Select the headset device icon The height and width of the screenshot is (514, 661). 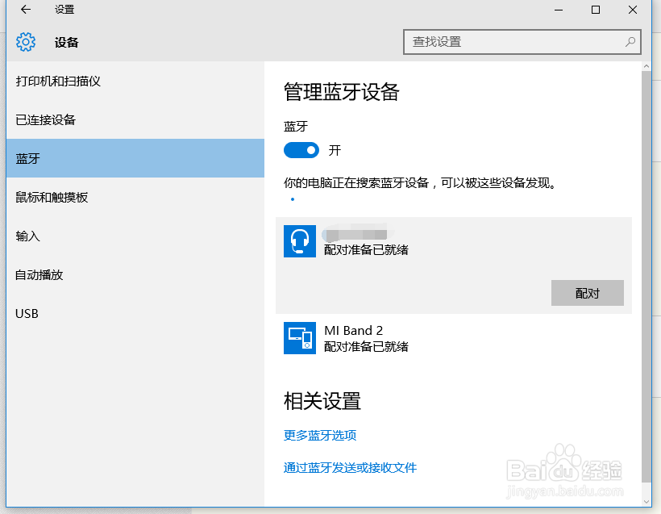click(300, 241)
